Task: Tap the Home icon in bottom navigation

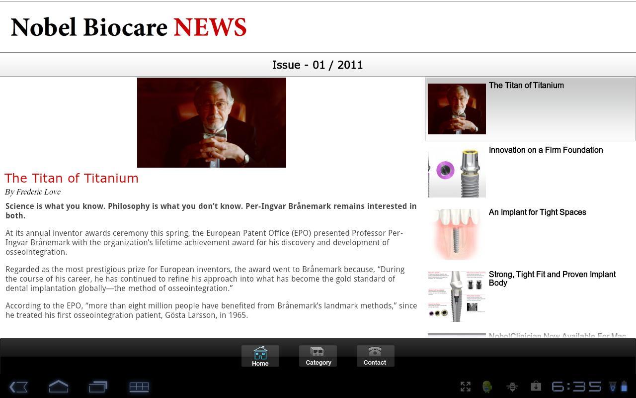Action: [x=260, y=354]
